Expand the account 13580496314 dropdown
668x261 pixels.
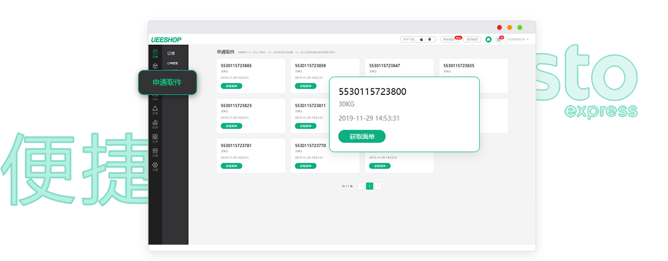517,39
